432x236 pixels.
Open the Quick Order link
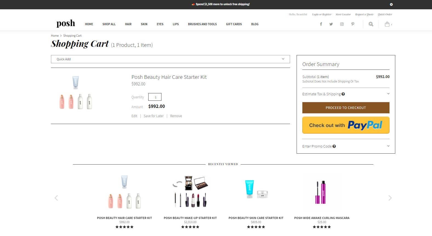click(385, 15)
